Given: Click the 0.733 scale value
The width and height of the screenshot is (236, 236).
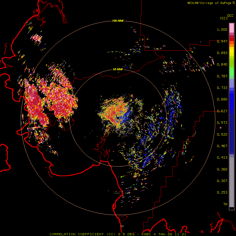Looking at the screenshot, I should point(222,88).
